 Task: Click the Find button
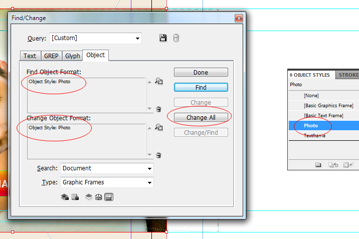point(201,87)
